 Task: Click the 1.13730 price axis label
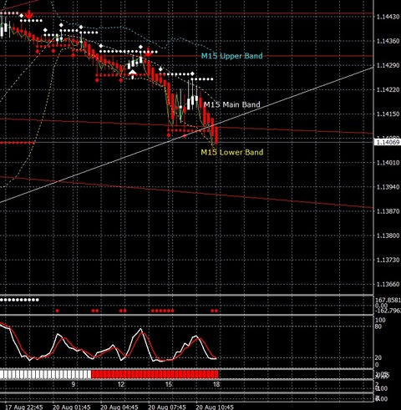pyautogui.click(x=388, y=260)
